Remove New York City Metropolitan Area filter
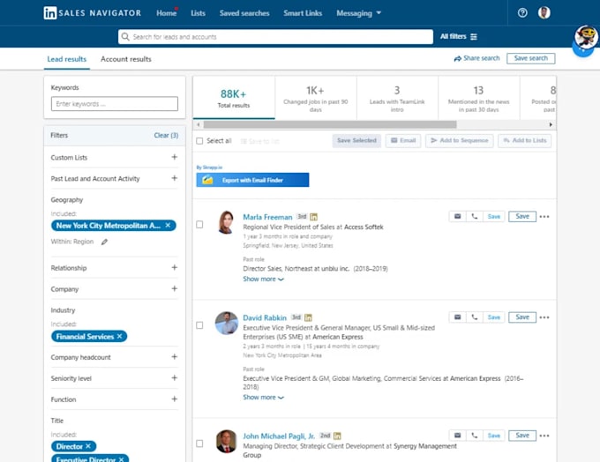 [168, 225]
